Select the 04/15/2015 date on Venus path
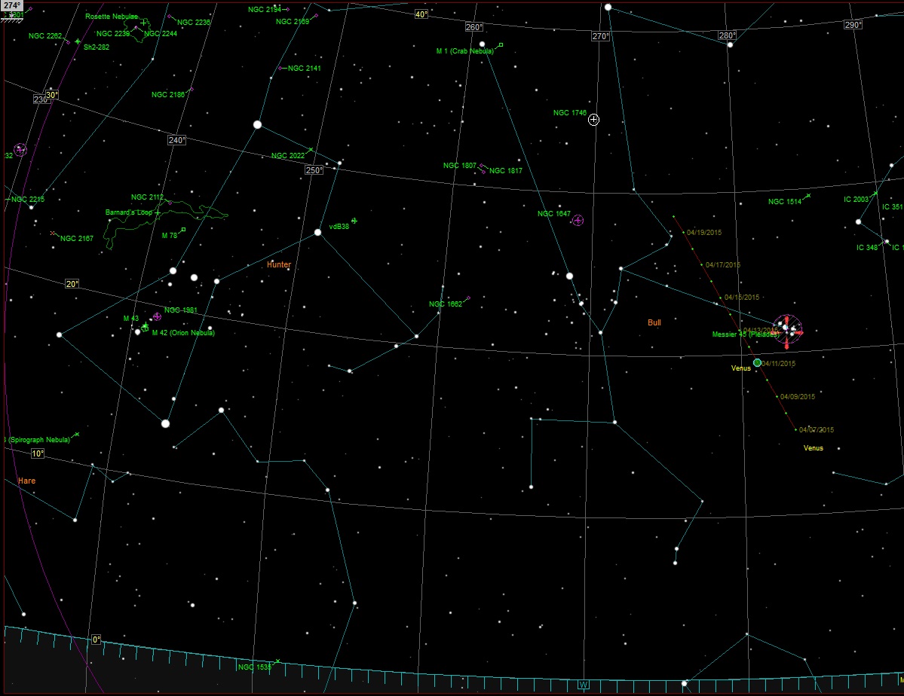The image size is (904, 696). click(x=721, y=298)
